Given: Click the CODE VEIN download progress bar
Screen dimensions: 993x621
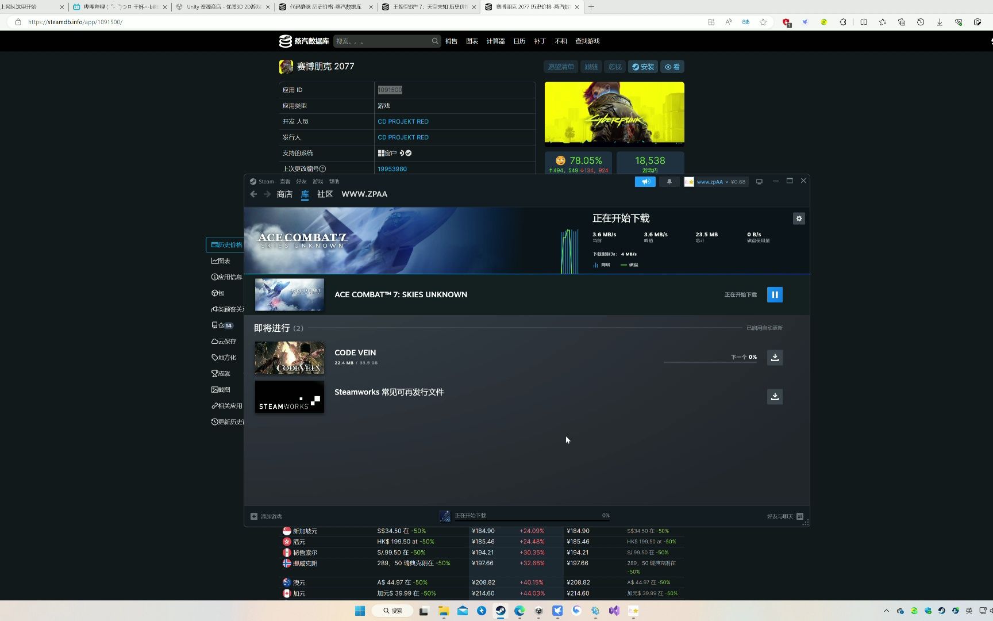Looking at the screenshot, I should 710,363.
